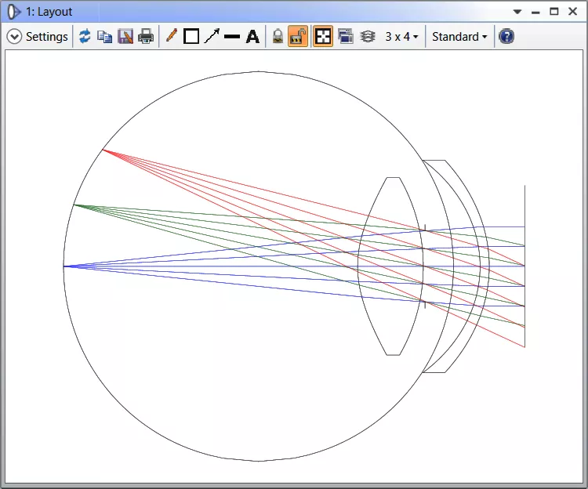Click the overlapping windows icon
This screenshot has height=489, width=588.
(345, 37)
